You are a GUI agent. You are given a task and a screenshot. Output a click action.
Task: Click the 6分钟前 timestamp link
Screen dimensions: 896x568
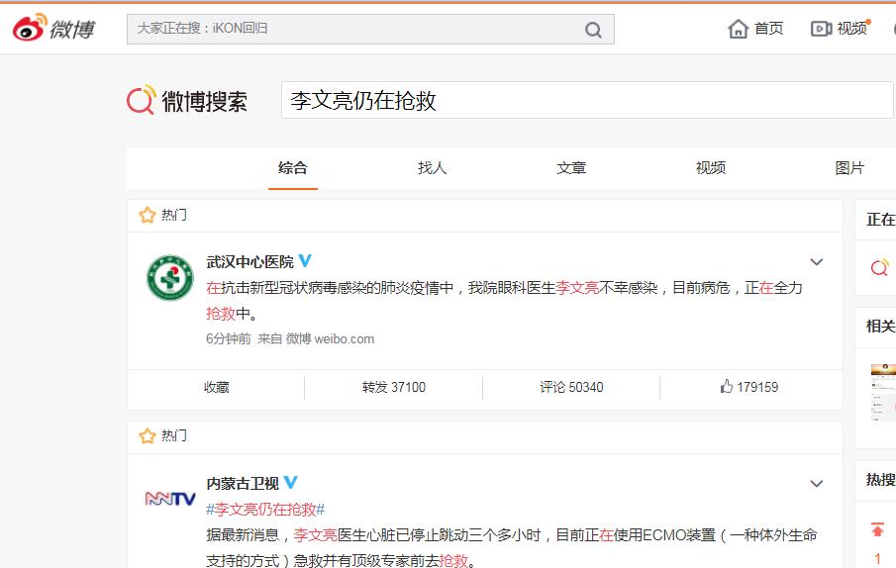click(229, 339)
